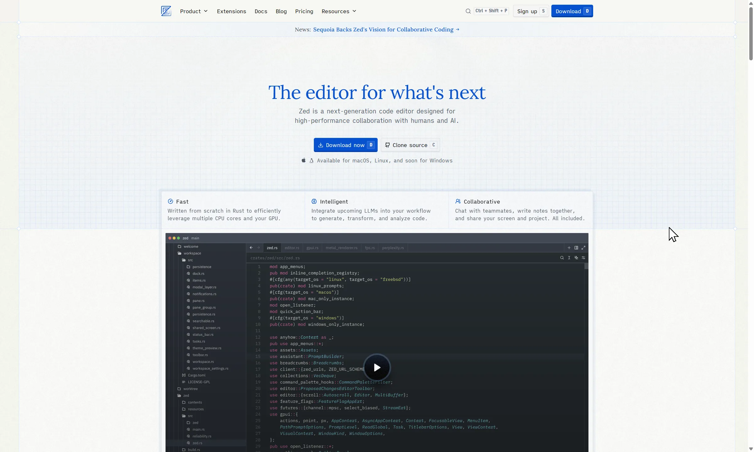The width and height of the screenshot is (754, 452).
Task: Click the AI sparkle icon in editor toolbar
Action: pyautogui.click(x=576, y=258)
